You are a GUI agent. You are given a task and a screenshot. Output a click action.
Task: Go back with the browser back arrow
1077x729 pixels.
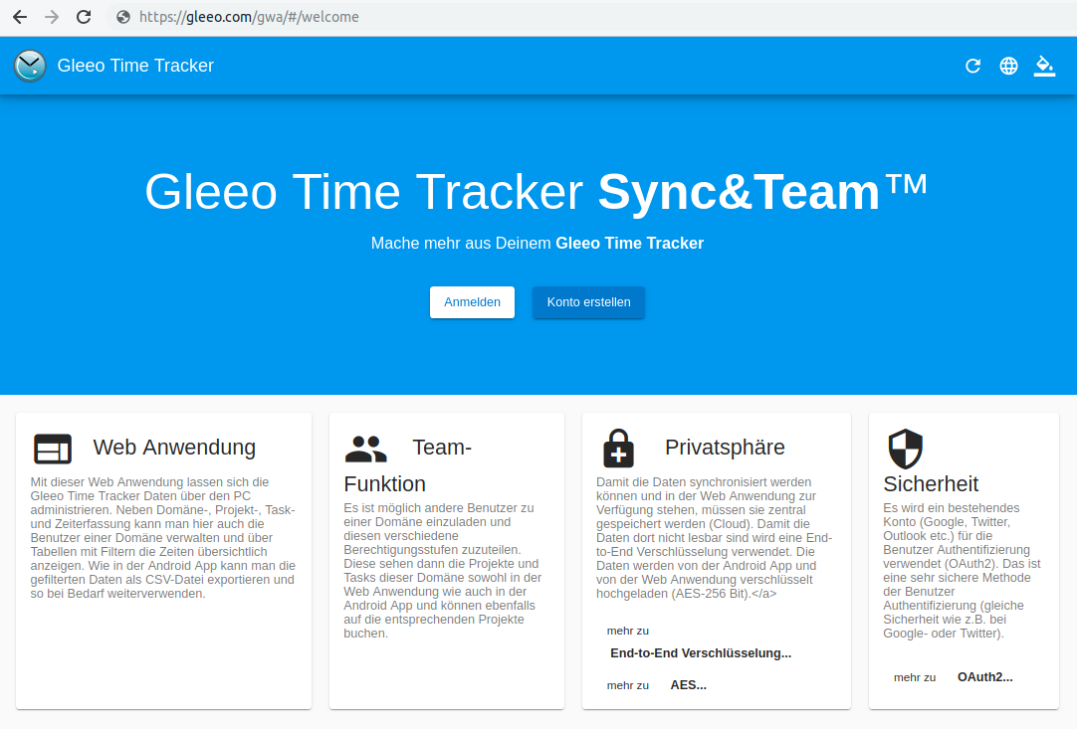click(x=20, y=17)
